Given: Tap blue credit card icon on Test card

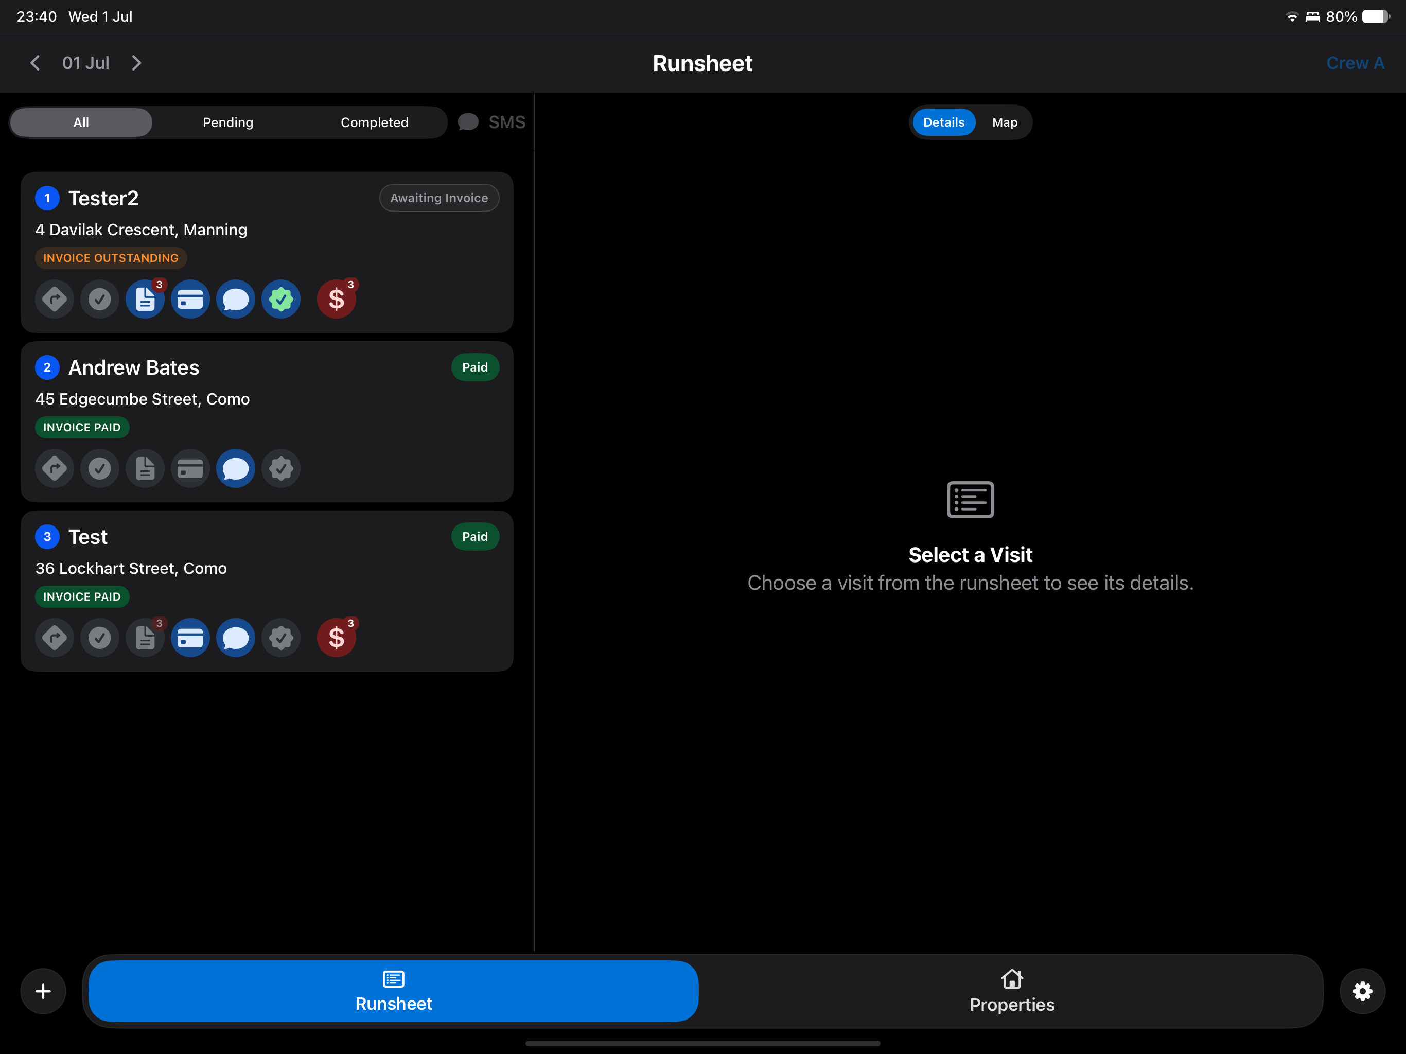Looking at the screenshot, I should [191, 638].
